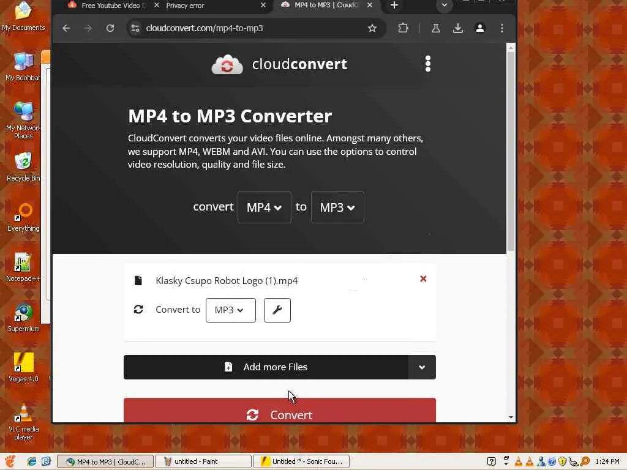This screenshot has height=470, width=627.
Task: Switch to untitled - Paint taskbar button
Action: [203, 461]
